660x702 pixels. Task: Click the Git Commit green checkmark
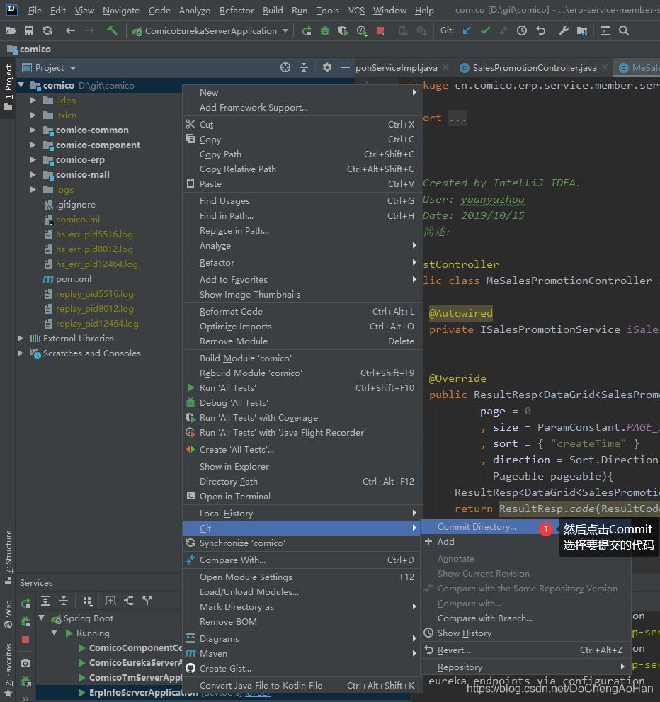pos(485,31)
